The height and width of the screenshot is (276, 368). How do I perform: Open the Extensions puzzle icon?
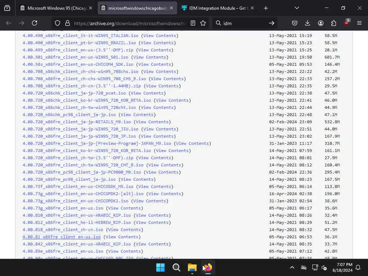point(333,23)
